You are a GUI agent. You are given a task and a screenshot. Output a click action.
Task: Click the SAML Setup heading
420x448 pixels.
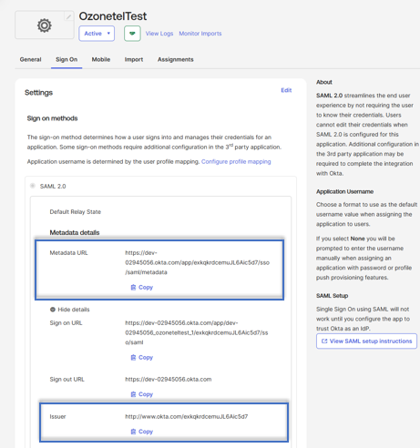click(332, 296)
